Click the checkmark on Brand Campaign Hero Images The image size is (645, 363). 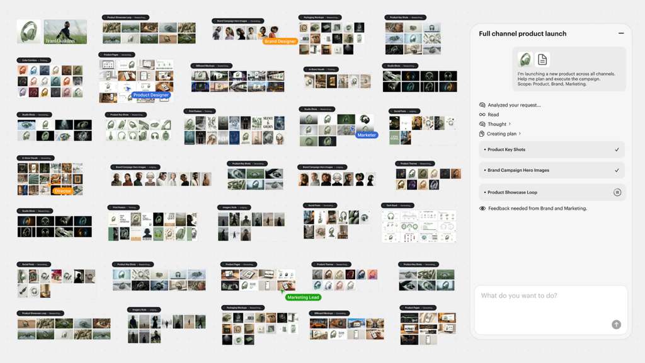[617, 170]
